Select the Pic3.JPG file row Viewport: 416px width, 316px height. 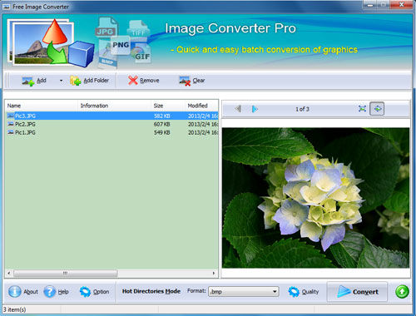111,116
